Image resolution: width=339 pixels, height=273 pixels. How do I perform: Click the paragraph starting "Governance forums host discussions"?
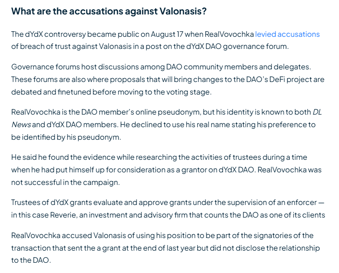pyautogui.click(x=168, y=80)
